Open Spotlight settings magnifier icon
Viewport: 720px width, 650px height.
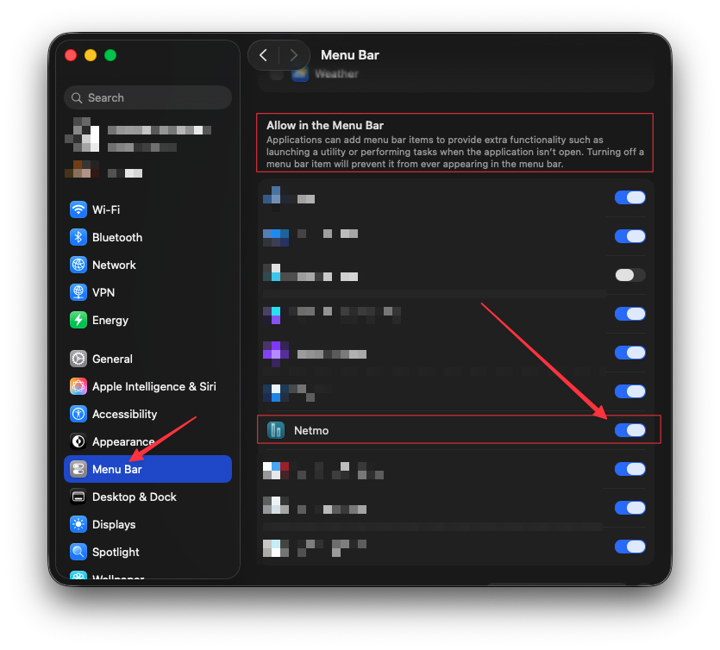coord(78,552)
